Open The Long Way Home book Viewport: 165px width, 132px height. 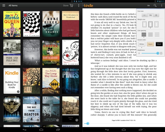click(51, 81)
